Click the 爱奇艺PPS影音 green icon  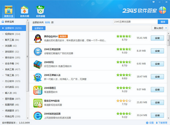pos(38,103)
